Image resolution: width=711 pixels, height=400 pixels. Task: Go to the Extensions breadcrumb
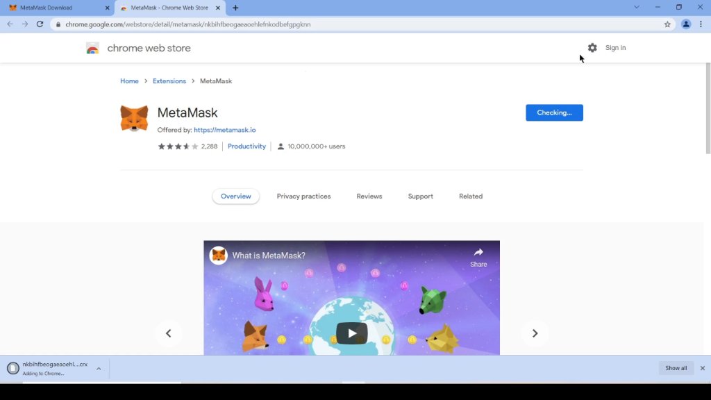tap(169, 81)
